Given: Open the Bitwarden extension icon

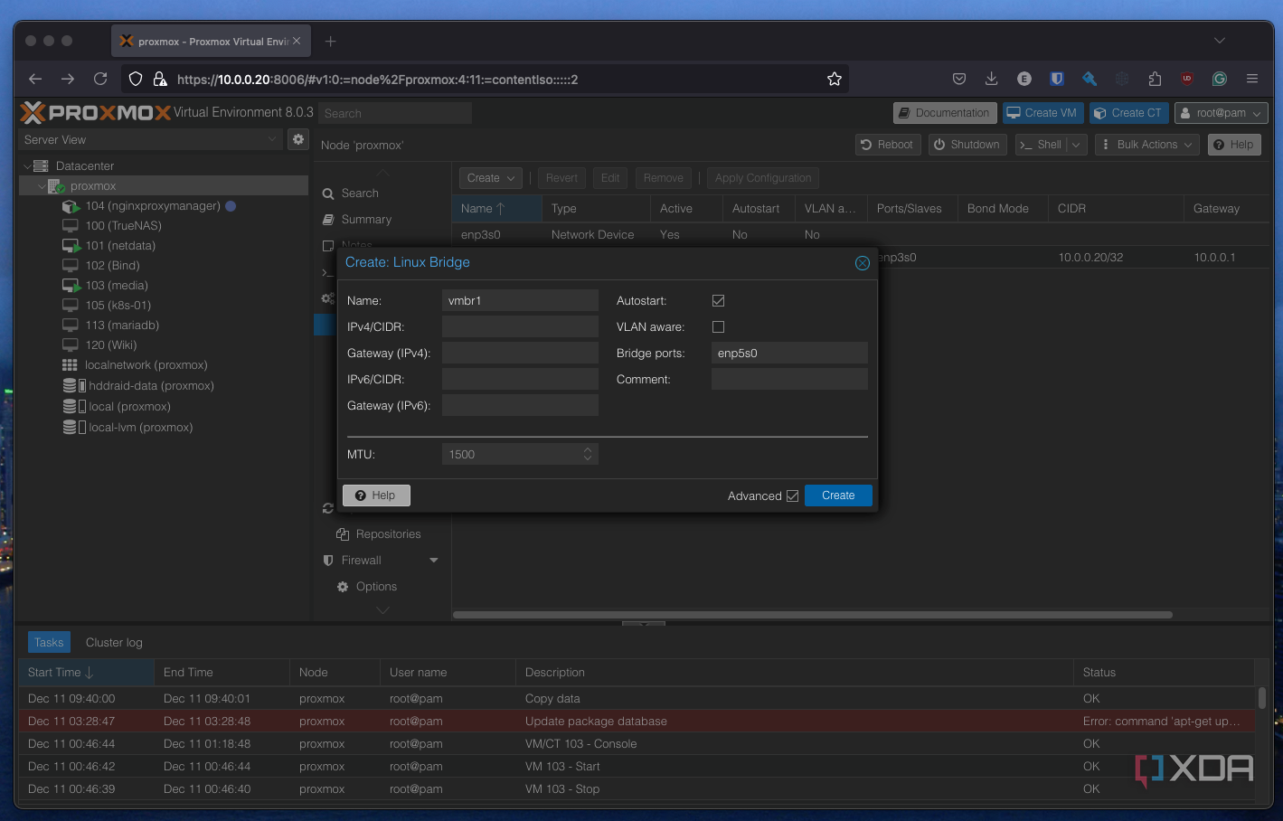Looking at the screenshot, I should coord(1056,79).
